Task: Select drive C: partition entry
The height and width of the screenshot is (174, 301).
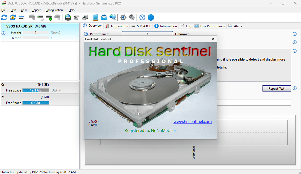Action: tap(40, 88)
